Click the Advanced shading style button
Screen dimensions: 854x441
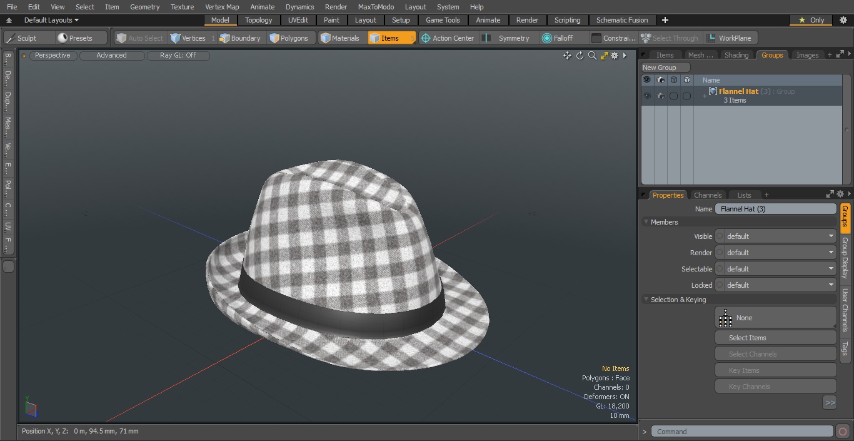(x=111, y=55)
